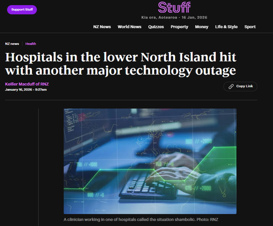Open the Stuff logo homepage link
Viewport: 273px width, 226px height.
[x=174, y=7]
